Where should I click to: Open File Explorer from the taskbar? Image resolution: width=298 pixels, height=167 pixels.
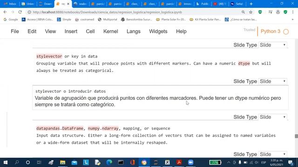[62, 162]
